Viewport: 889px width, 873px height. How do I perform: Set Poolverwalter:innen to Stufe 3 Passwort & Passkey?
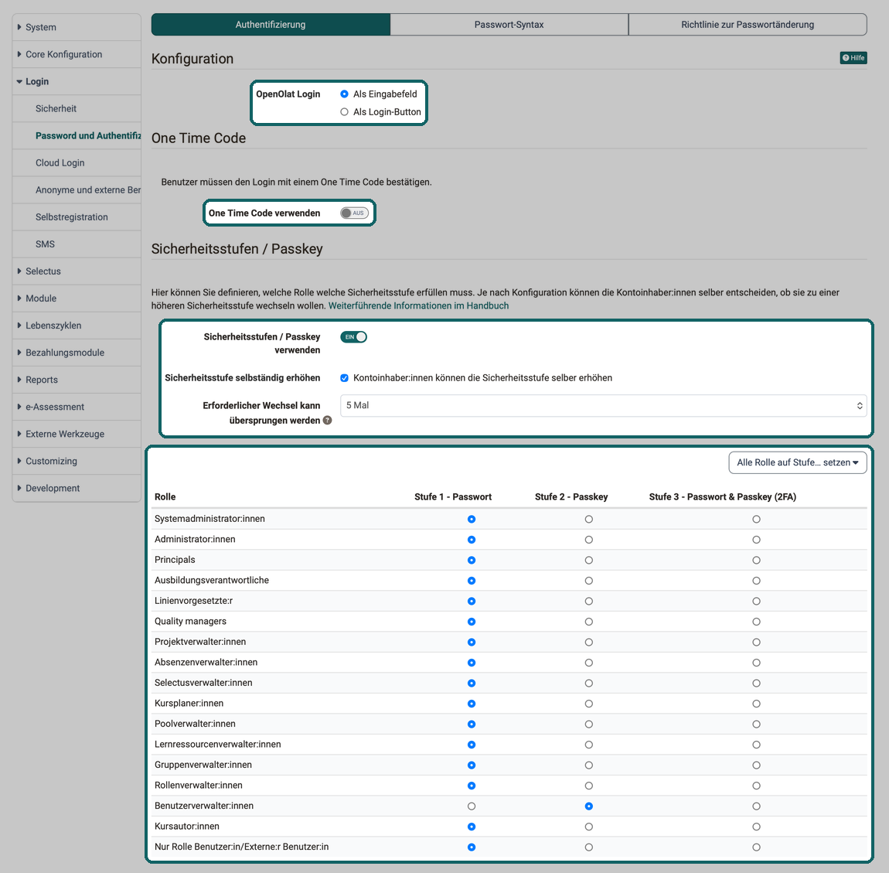pyautogui.click(x=756, y=725)
